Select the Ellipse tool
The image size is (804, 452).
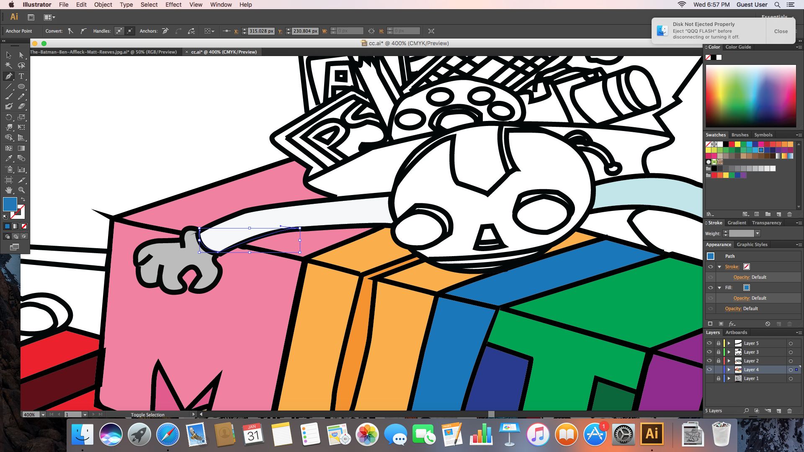point(21,87)
